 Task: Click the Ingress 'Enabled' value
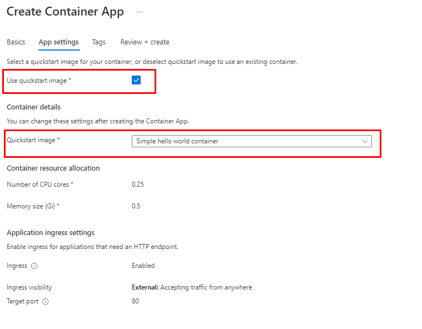click(x=143, y=266)
